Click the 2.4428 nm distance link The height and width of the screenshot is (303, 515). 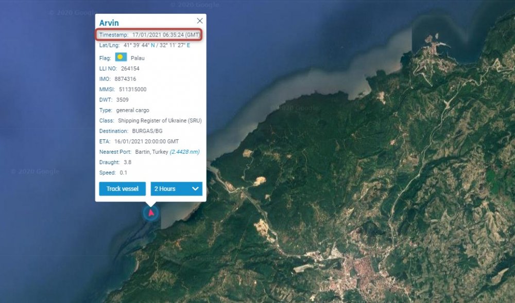click(x=184, y=152)
